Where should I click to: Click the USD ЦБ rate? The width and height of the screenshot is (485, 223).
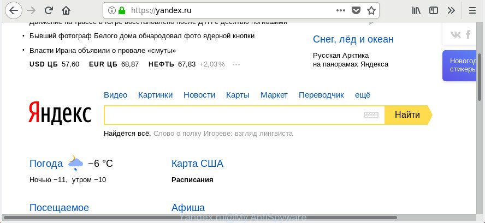tap(54, 64)
